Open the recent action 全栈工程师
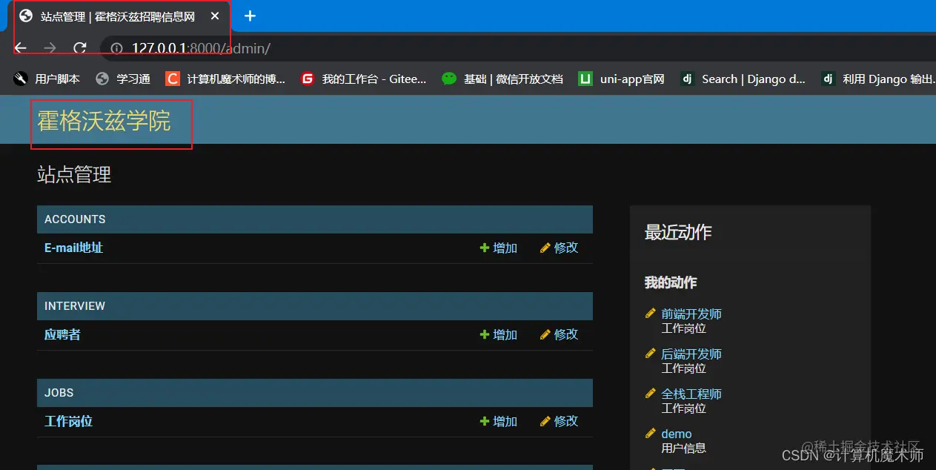This screenshot has height=470, width=936. point(691,394)
